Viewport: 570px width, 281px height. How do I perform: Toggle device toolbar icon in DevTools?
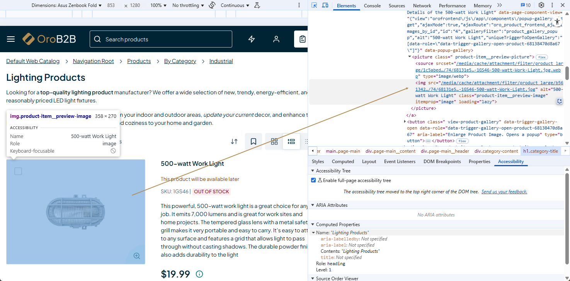pos(325,5)
